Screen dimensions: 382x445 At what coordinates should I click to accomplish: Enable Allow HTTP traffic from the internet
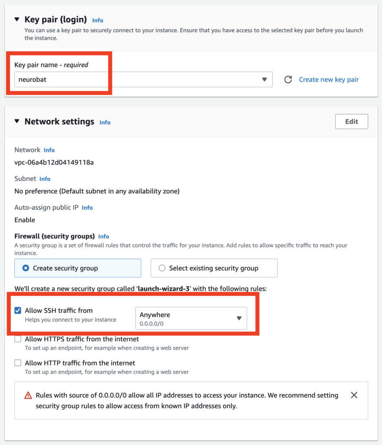click(x=18, y=363)
